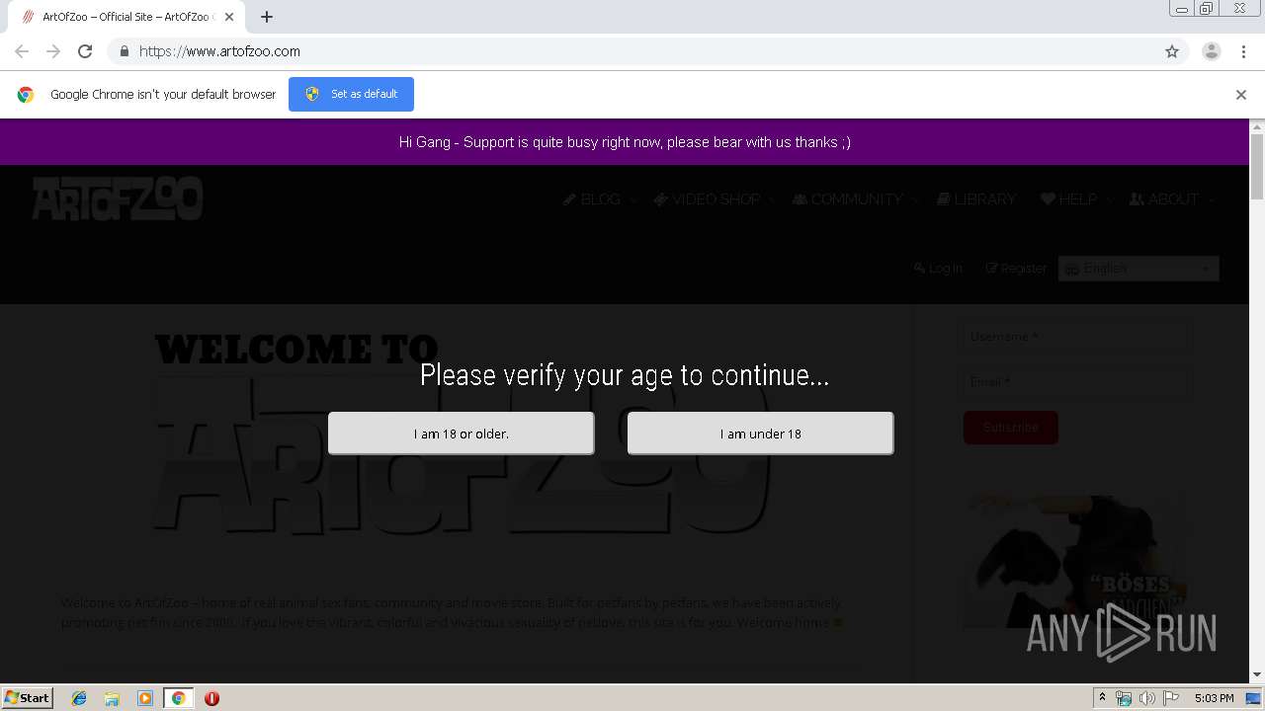Click the sidebar banner image
Screen dimensions: 1265x711
(1077, 561)
